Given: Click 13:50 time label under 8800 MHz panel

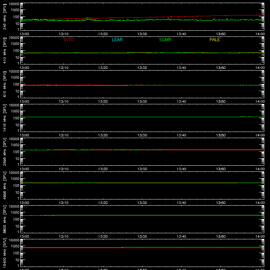Looking at the screenshot, I should pos(221,237).
